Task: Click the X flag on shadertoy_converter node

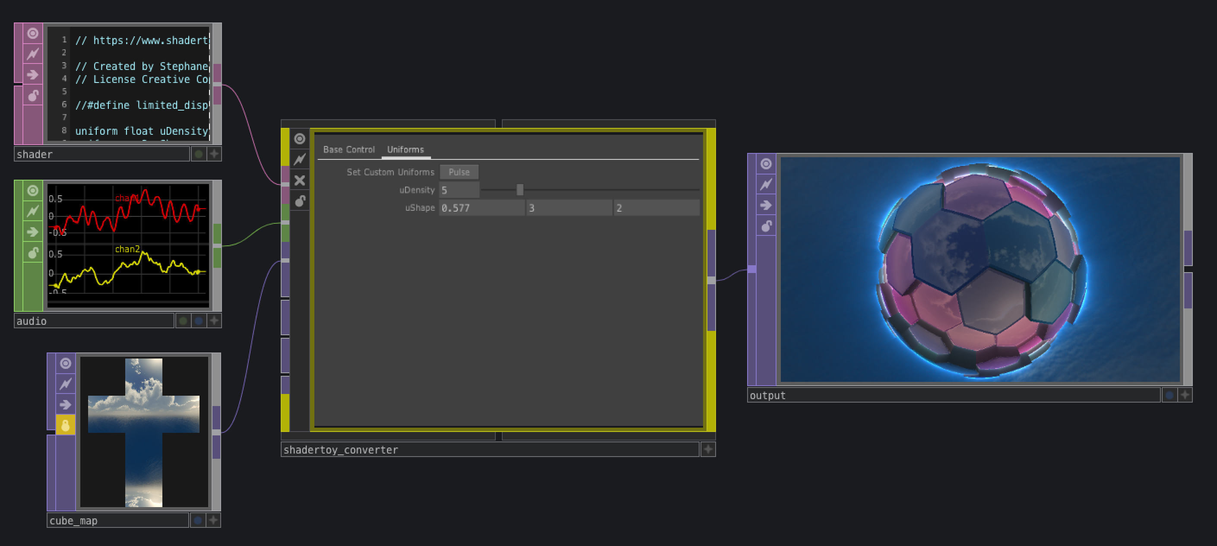Action: pos(300,180)
